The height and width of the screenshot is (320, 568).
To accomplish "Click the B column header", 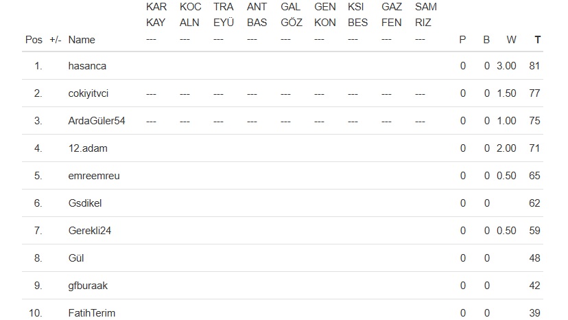I will [486, 40].
